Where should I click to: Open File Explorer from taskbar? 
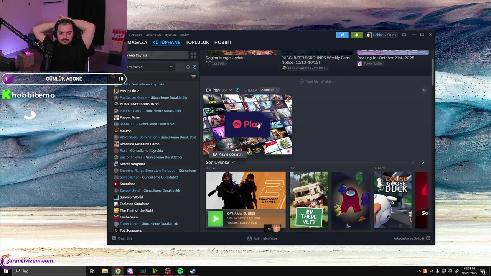[105, 271]
